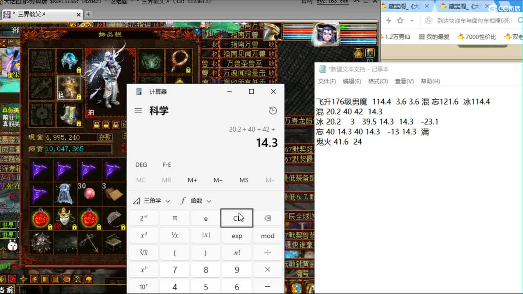Viewport: 523px width, 294px height.
Task: Click the multiplication key
Action: pyautogui.click(x=268, y=270)
